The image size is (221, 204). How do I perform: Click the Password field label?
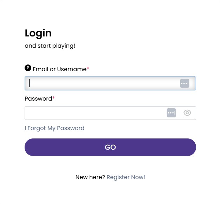tap(38, 99)
